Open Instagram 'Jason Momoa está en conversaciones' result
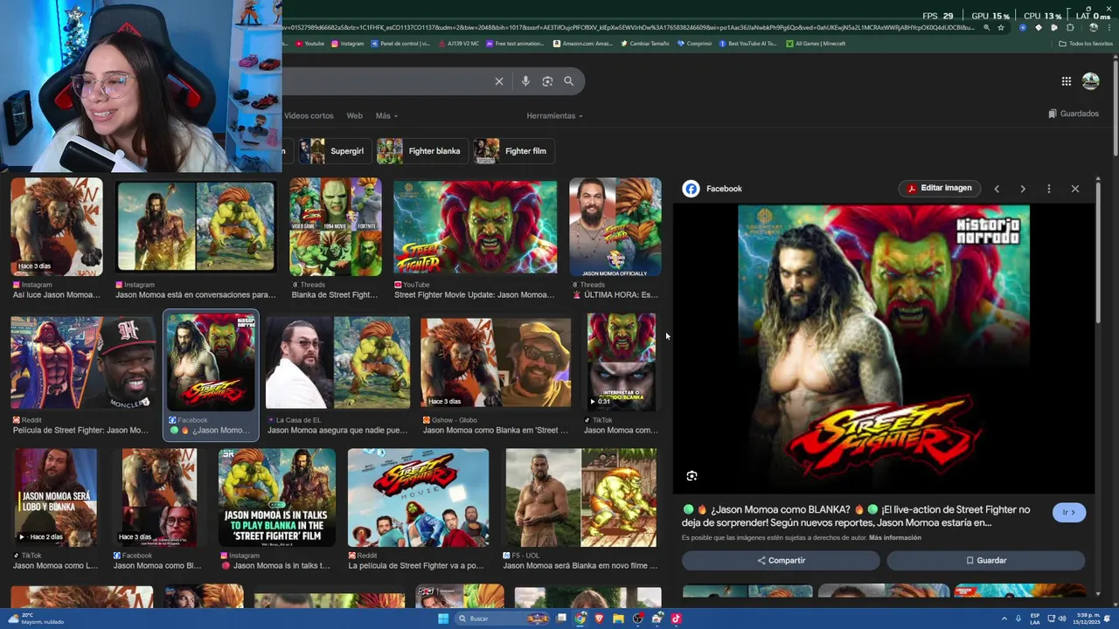Viewport: 1119px width, 629px height. click(196, 227)
